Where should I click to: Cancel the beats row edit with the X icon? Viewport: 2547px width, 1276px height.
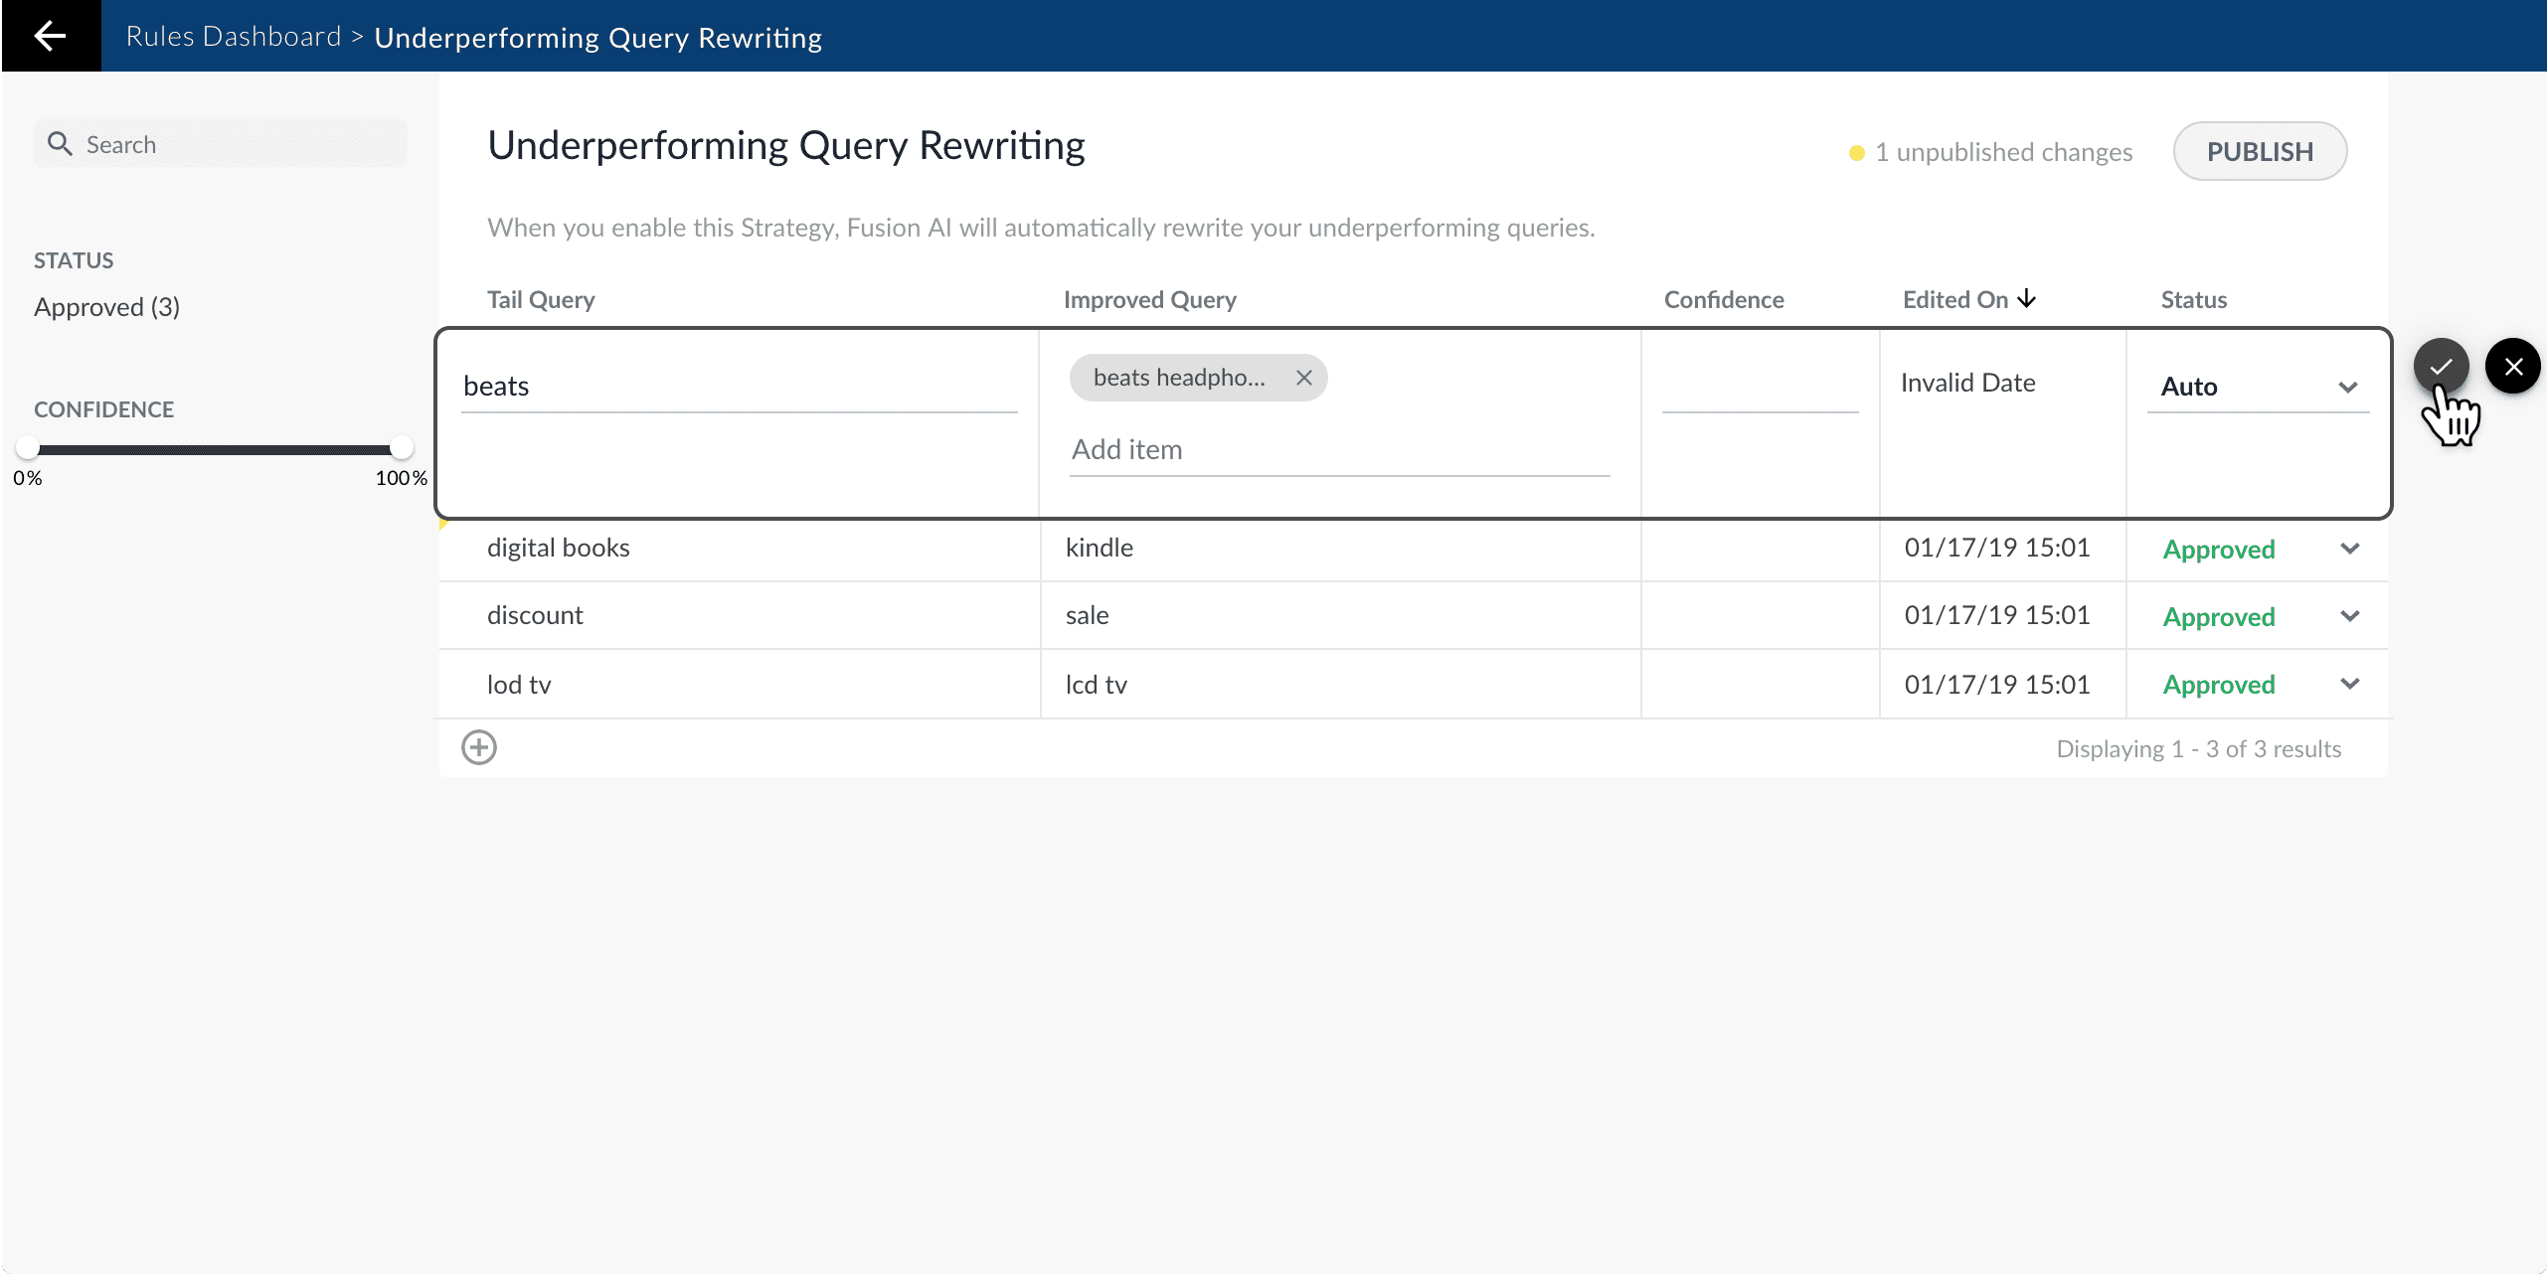2513,366
